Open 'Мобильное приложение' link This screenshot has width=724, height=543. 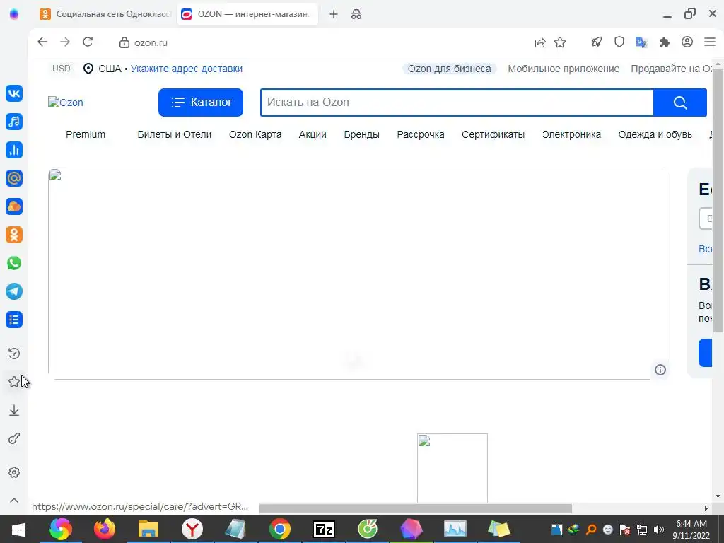click(x=564, y=69)
